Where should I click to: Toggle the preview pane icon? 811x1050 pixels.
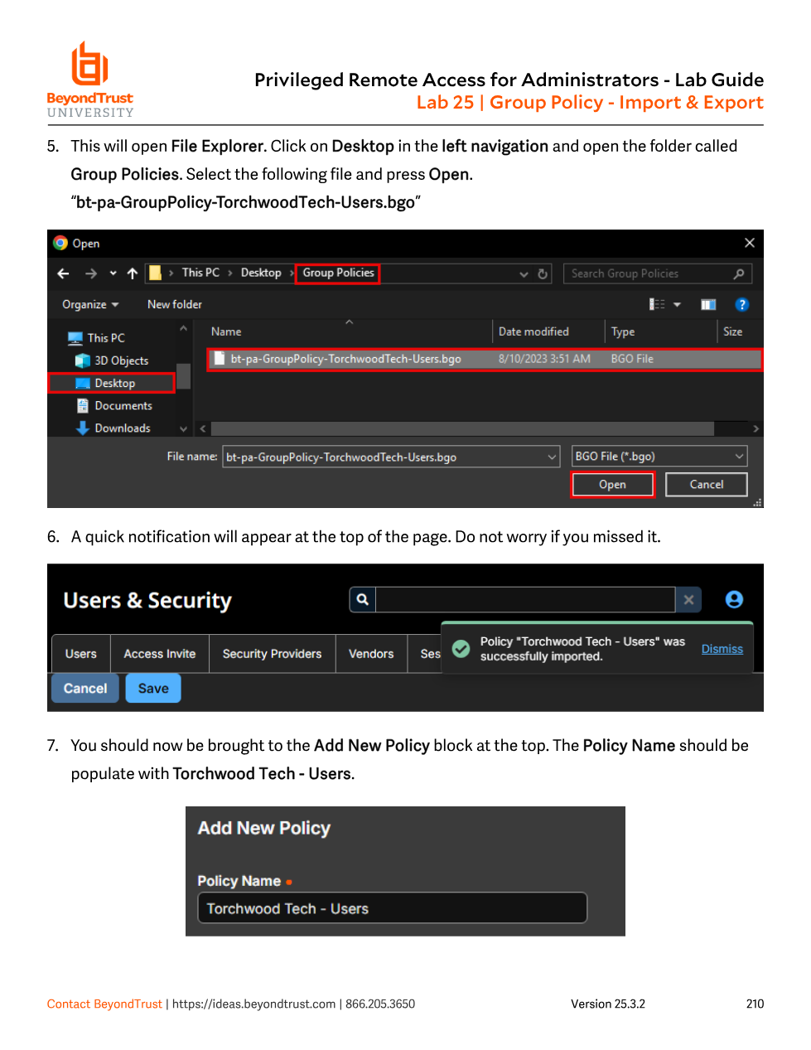click(x=708, y=304)
